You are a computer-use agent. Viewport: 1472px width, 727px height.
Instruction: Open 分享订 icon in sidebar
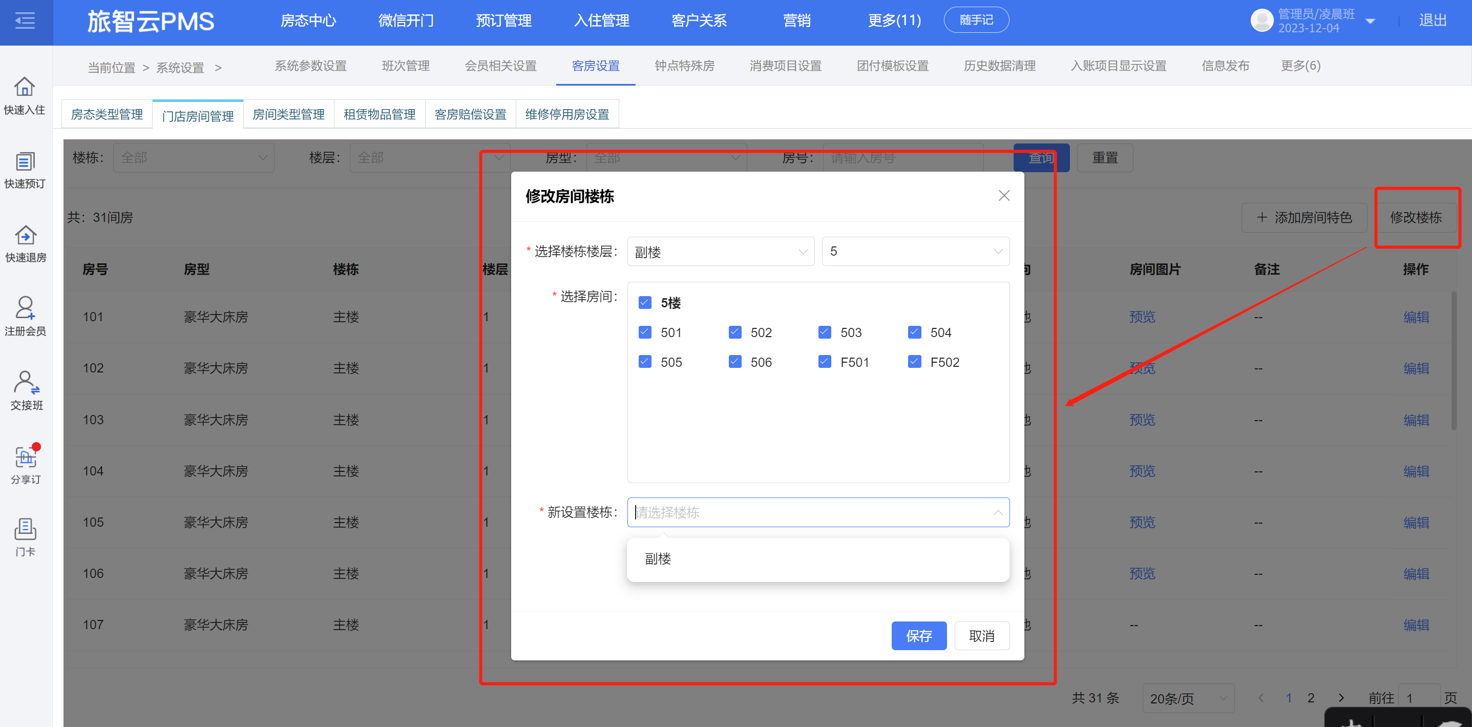[x=26, y=456]
